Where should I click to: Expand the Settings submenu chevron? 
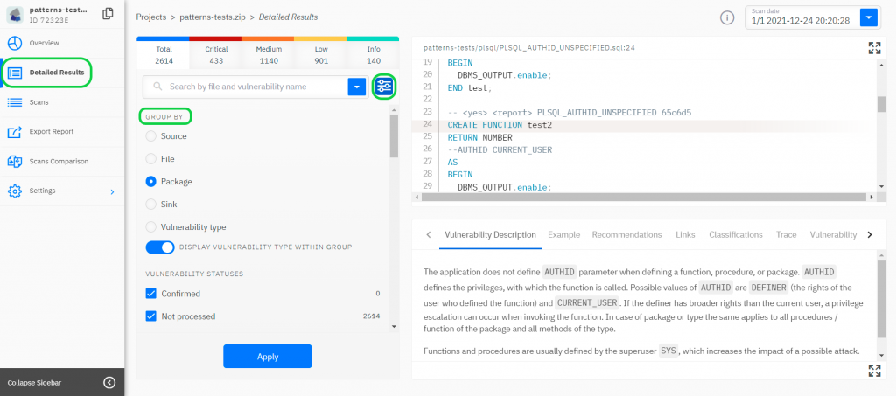click(112, 191)
